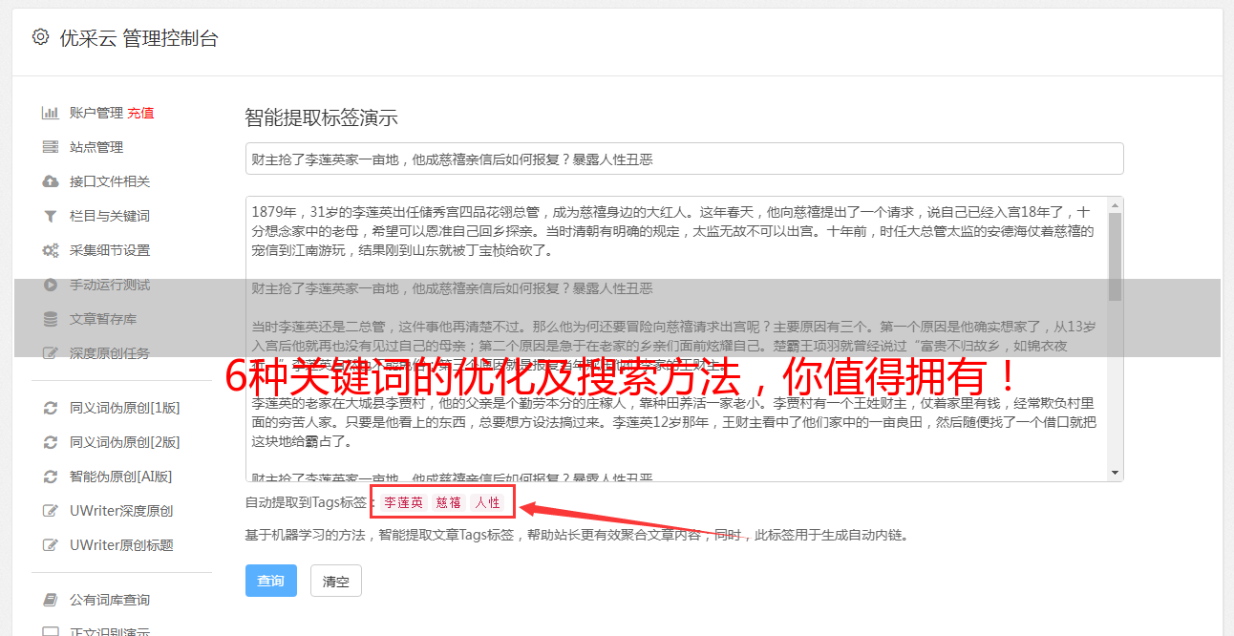1234x636 pixels.
Task: Open 手动运行测试 menu item
Action: [110, 285]
